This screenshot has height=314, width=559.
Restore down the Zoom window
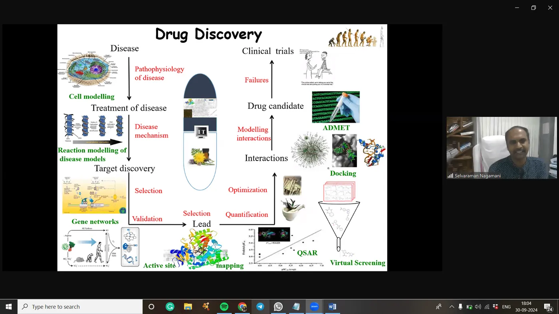[533, 8]
